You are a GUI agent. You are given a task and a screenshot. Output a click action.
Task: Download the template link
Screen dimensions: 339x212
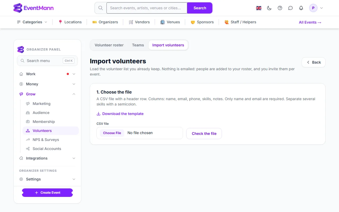click(x=120, y=114)
